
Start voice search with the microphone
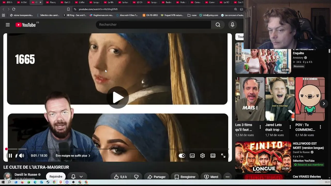pos(232,25)
